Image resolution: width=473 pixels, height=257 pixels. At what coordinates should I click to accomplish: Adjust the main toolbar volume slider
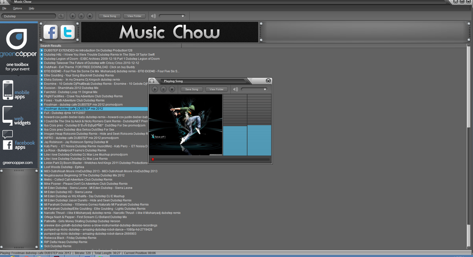172,16
